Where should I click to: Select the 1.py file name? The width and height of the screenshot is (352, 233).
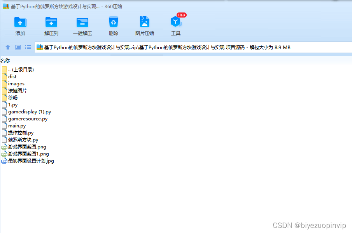point(13,105)
